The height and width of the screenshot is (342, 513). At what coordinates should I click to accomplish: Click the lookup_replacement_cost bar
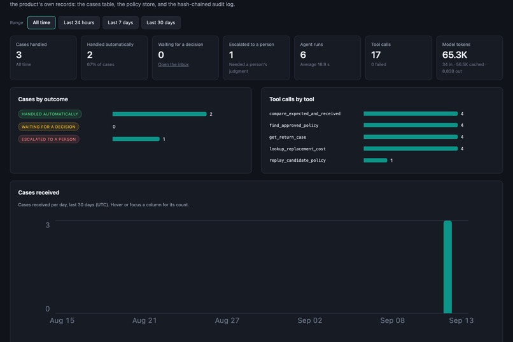click(411, 148)
